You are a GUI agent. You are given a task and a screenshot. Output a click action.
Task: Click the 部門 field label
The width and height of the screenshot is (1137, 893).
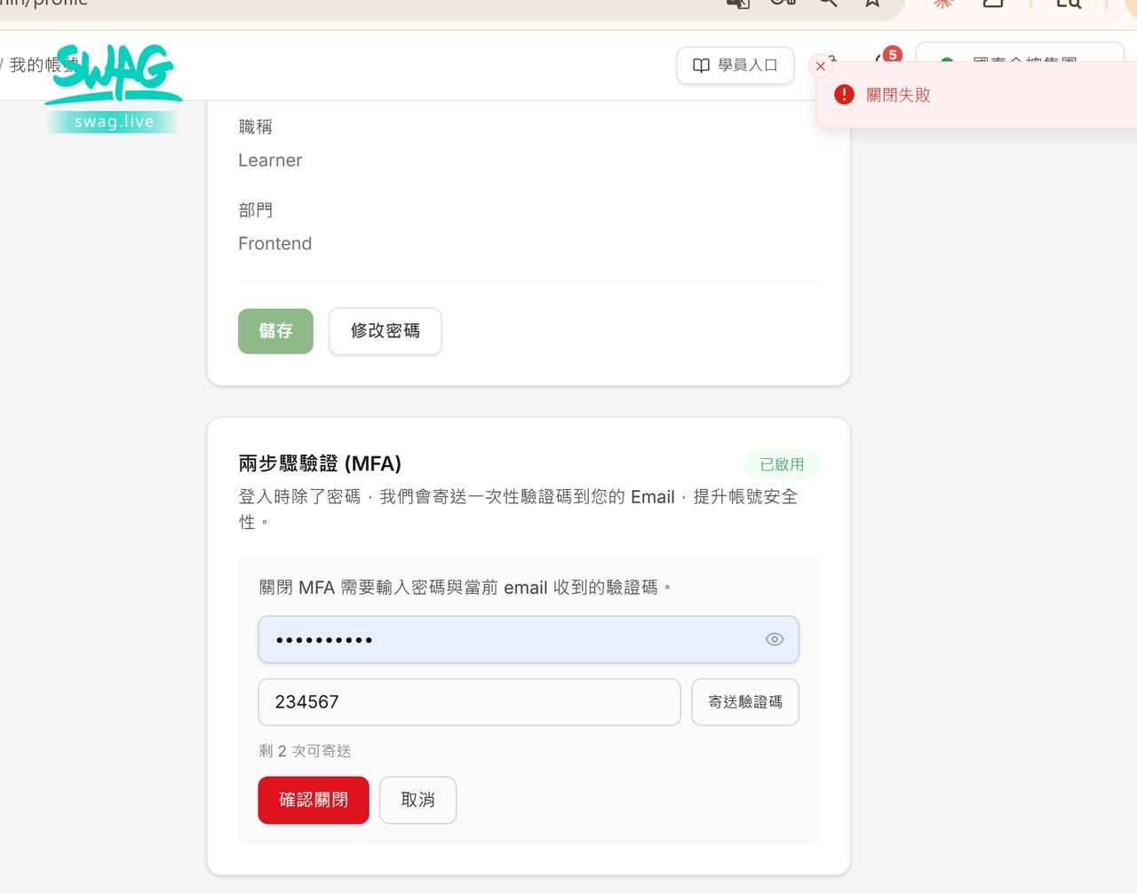(x=256, y=210)
